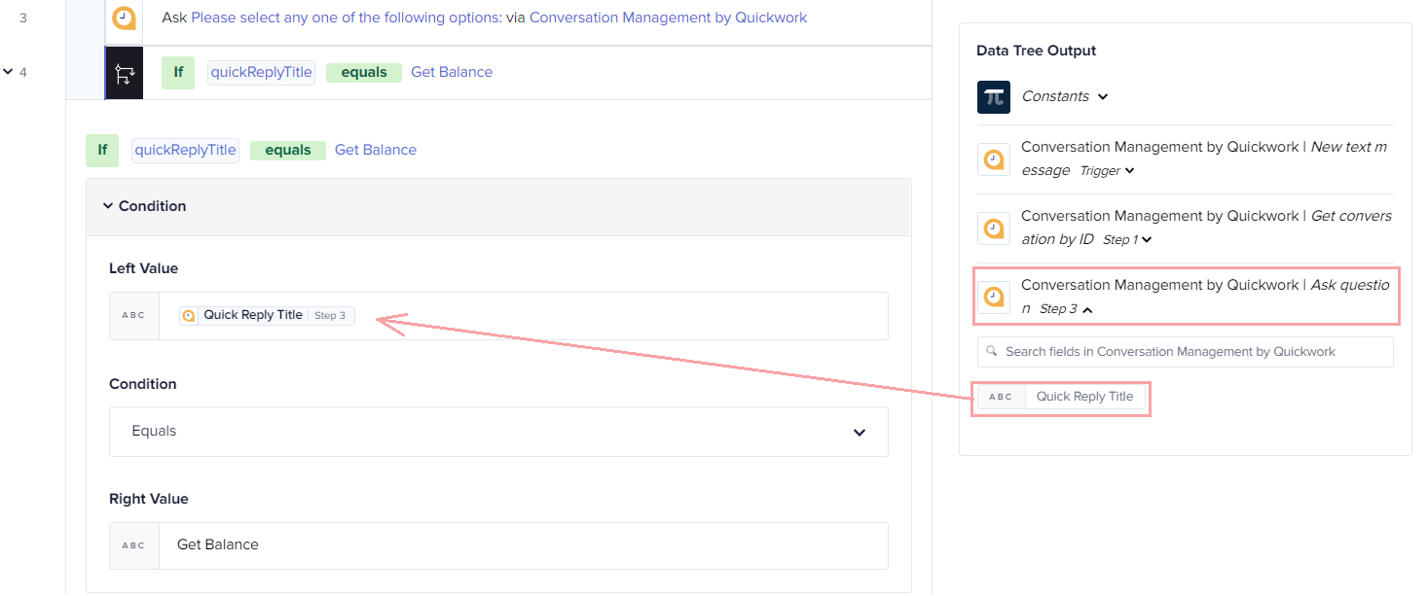
Task: Click the equals badge in step 4 row
Action: coord(364,73)
